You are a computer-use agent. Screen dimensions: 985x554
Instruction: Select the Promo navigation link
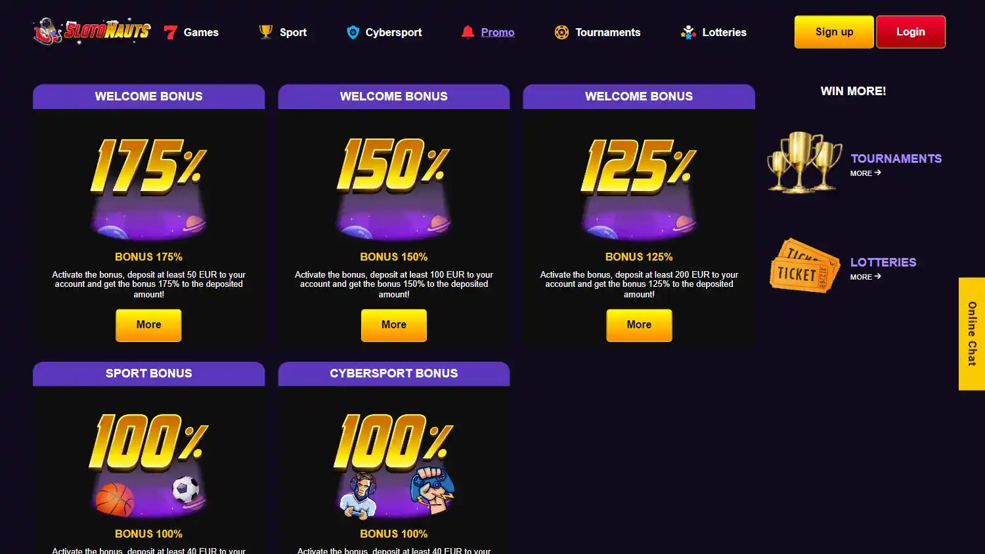[498, 32]
